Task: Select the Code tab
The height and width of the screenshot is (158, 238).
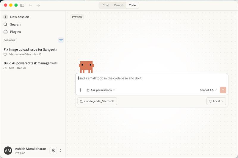Action: tap(132, 5)
